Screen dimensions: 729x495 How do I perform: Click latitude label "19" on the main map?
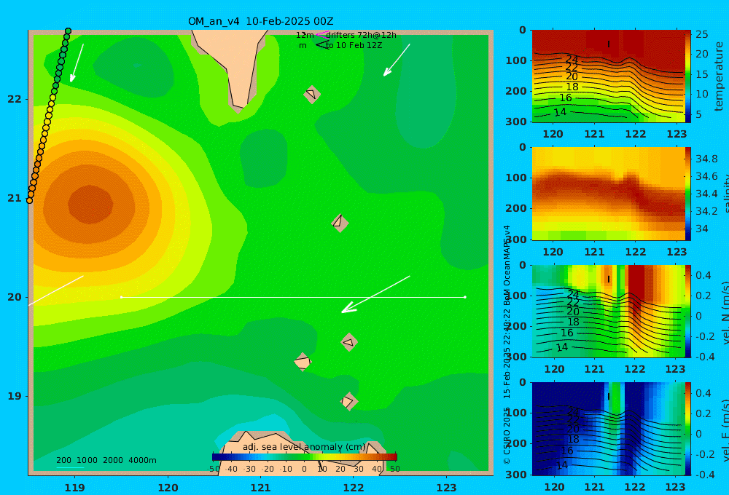(x=15, y=396)
